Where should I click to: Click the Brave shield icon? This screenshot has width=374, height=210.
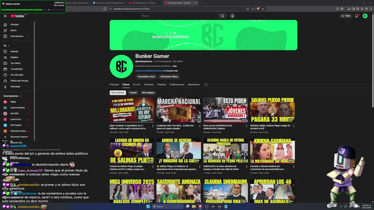pyautogui.click(x=258, y=9)
